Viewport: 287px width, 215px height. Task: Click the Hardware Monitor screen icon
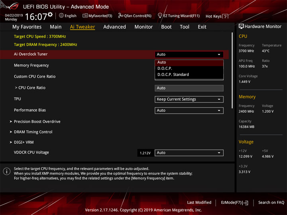point(241,27)
